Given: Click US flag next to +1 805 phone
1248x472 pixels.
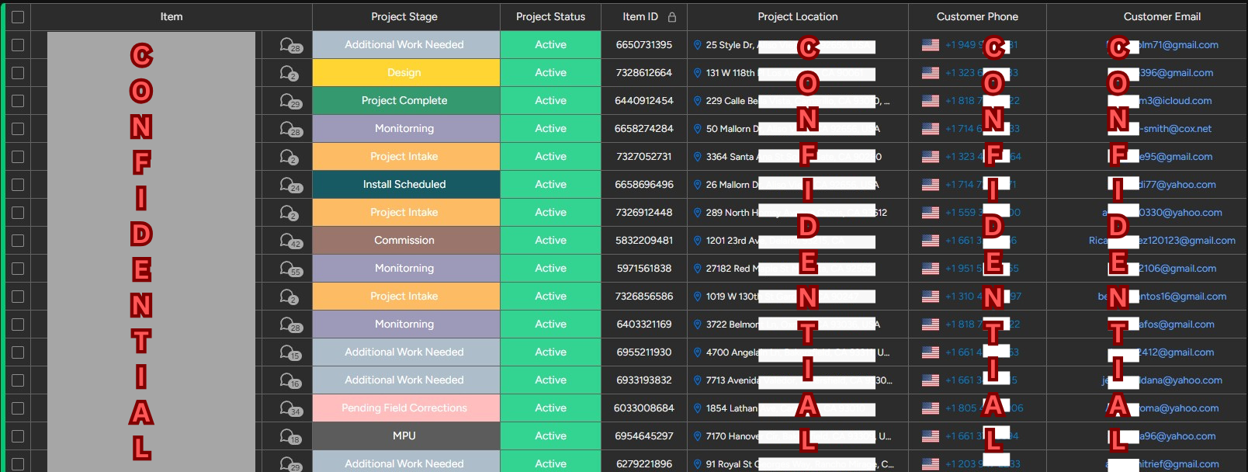Looking at the screenshot, I should [x=931, y=408].
